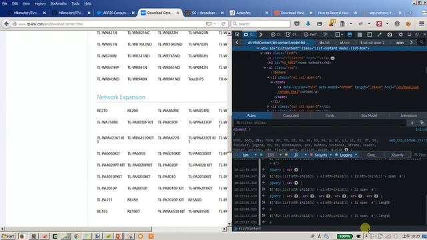
Task: Open the Touch P5 model link
Action: click(195, 79)
